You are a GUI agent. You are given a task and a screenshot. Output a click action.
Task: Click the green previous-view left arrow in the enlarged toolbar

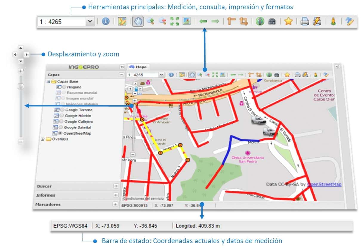coord(203,21)
